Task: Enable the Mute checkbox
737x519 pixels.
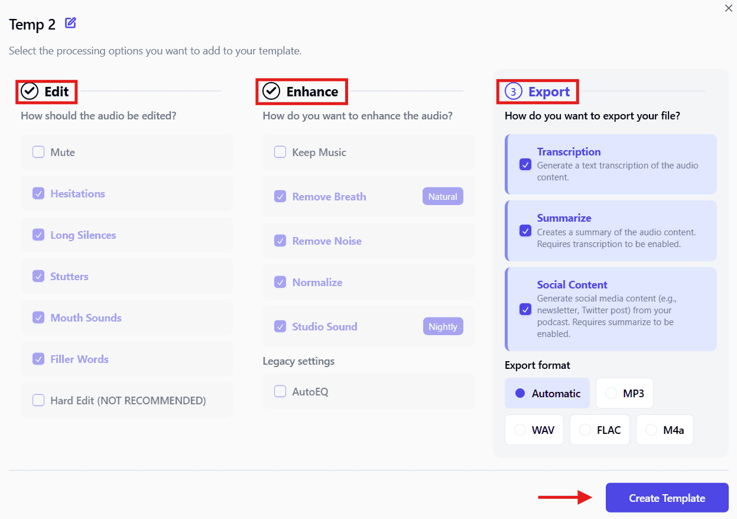Action: coord(38,152)
